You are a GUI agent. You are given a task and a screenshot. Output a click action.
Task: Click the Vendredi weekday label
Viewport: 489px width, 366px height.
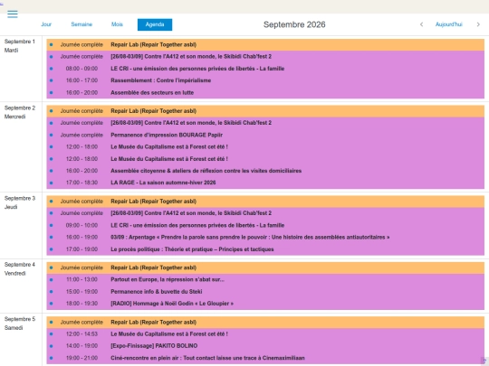point(14,273)
